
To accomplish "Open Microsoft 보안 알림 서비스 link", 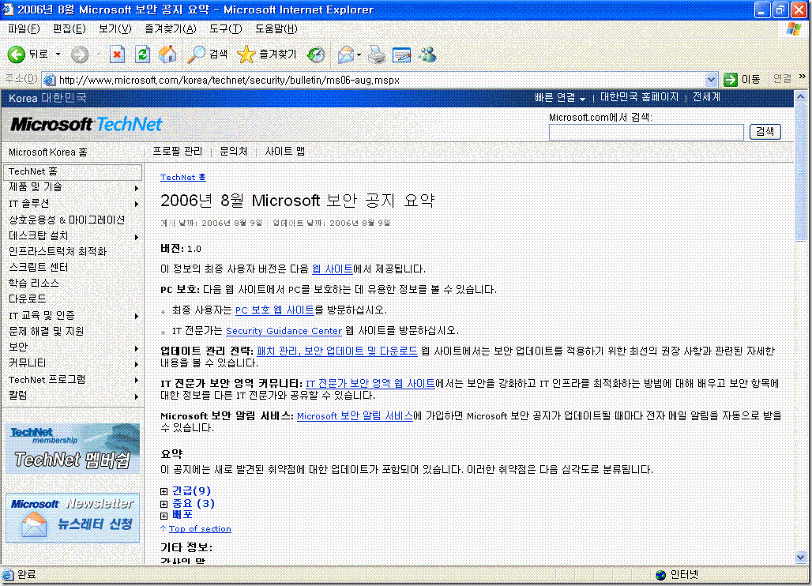I will click(x=355, y=415).
